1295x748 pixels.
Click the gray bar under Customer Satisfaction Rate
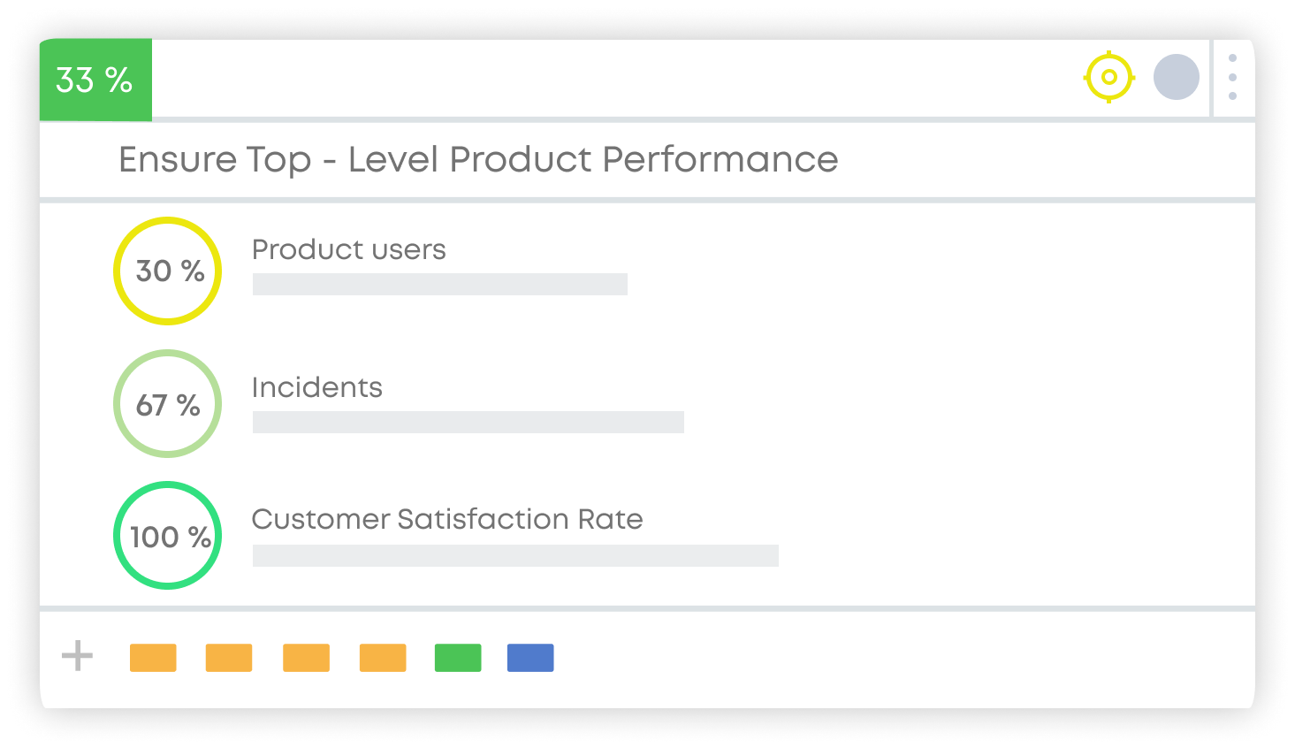coord(515,555)
